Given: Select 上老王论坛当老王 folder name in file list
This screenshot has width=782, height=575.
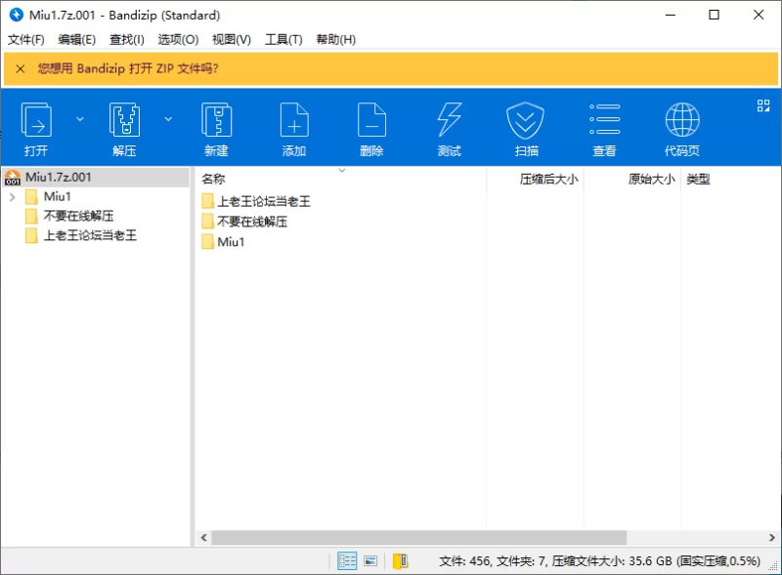Looking at the screenshot, I should point(264,201).
